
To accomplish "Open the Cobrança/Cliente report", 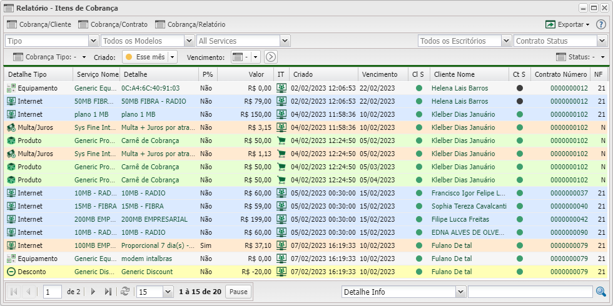I will (39, 24).
